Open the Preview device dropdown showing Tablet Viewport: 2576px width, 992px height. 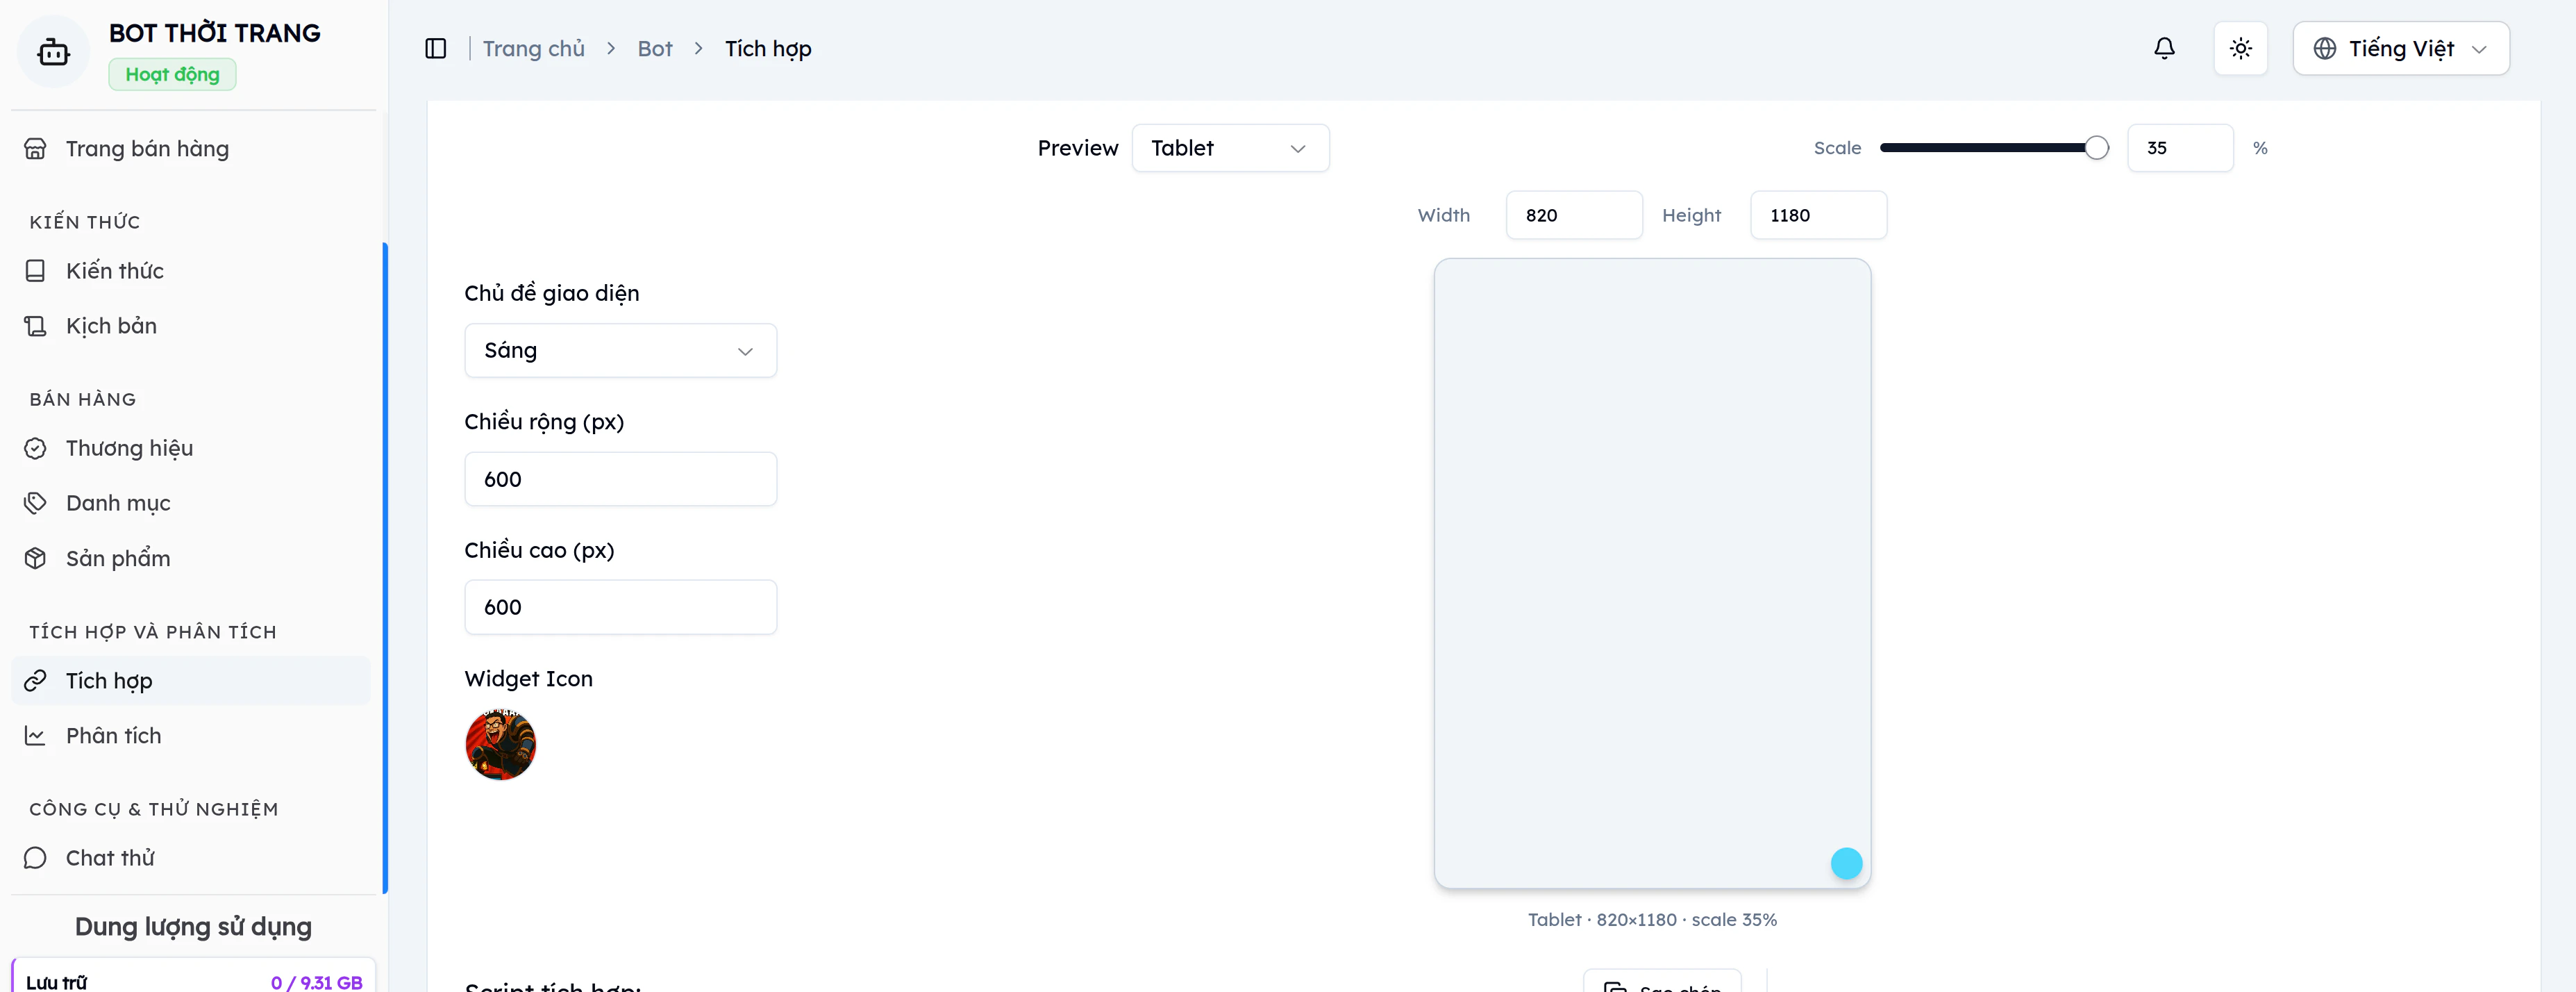point(1230,147)
